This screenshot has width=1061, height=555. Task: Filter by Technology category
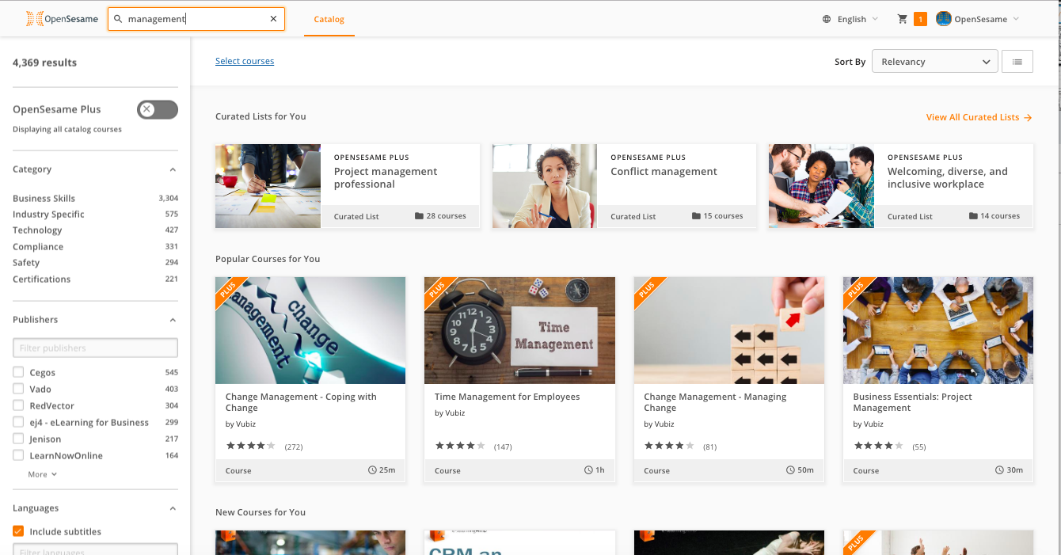37,230
